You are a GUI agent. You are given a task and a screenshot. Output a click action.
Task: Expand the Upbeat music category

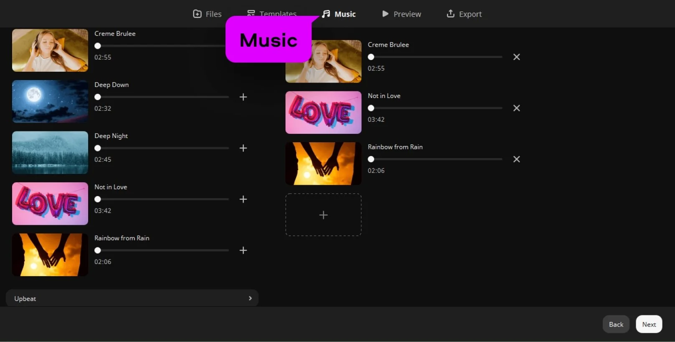132,298
